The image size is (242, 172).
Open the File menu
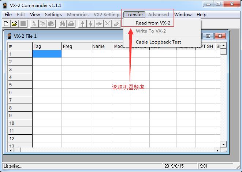click(x=8, y=15)
